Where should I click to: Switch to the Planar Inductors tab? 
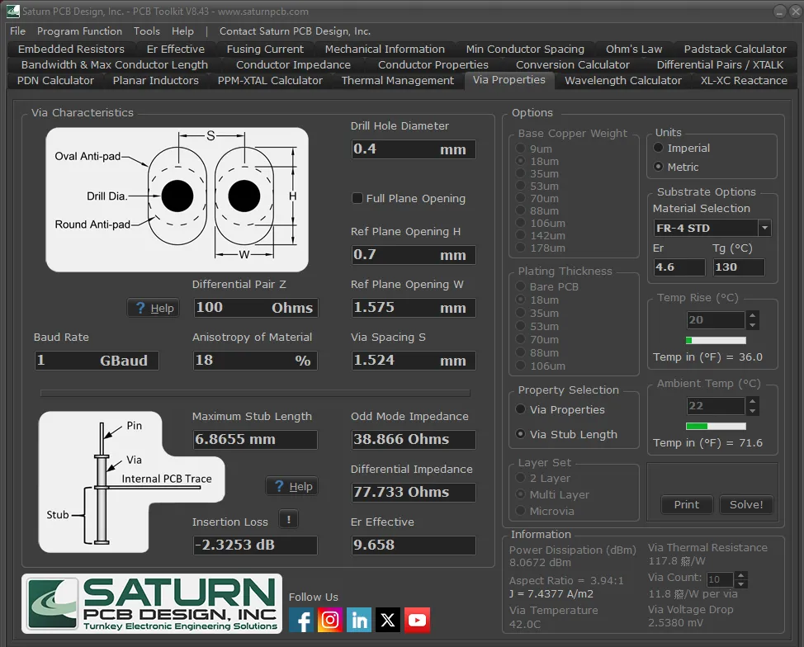(155, 81)
